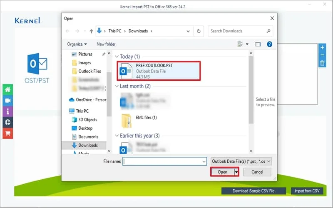
Task: Click Downloads in the address breadcrumb
Action: [x=138, y=31]
